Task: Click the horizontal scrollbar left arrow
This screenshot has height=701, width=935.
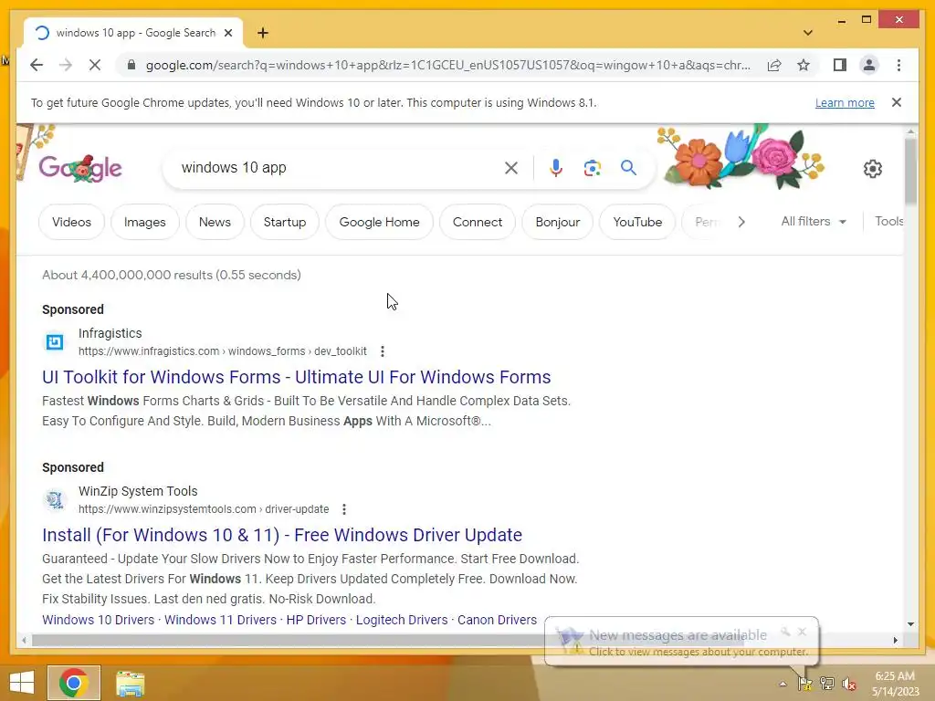Action: [24, 640]
